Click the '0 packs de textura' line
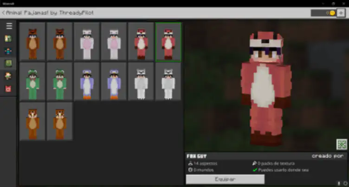 (273, 163)
